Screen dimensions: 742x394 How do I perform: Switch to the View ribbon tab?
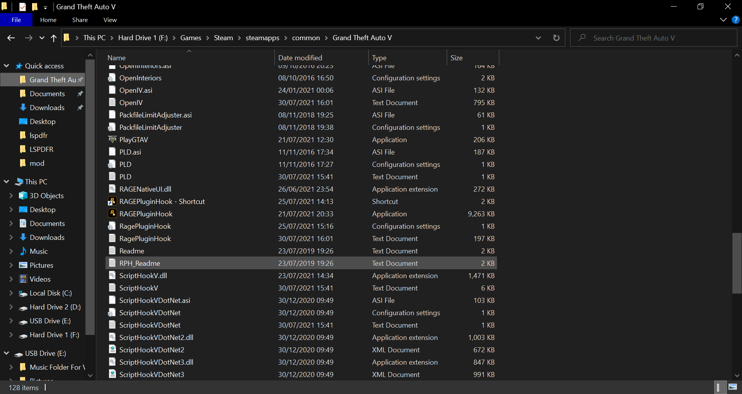coord(110,20)
